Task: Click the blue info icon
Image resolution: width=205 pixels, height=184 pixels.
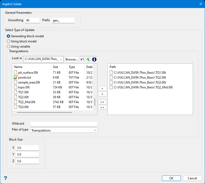Action: 94,59
